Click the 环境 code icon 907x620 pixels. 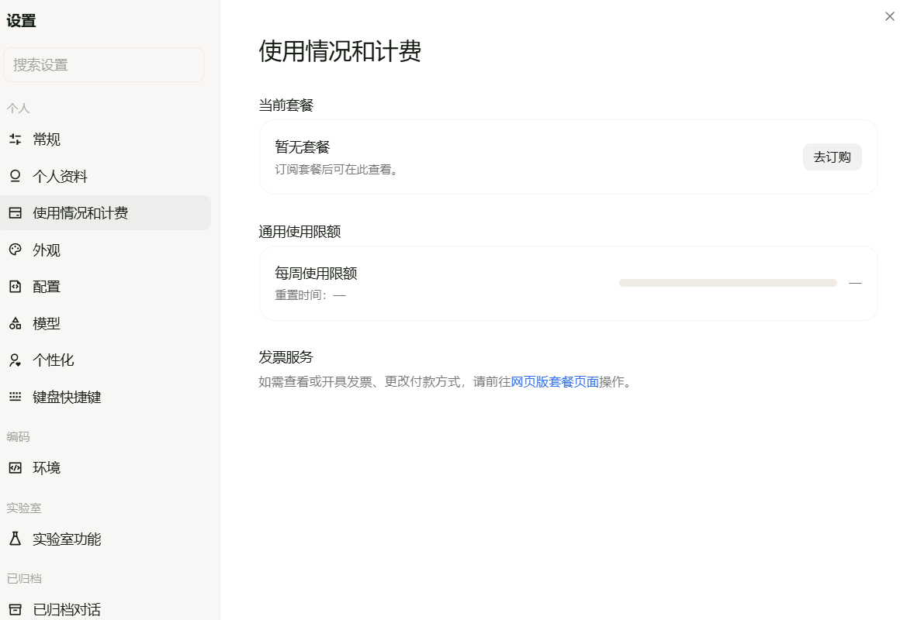(16, 467)
